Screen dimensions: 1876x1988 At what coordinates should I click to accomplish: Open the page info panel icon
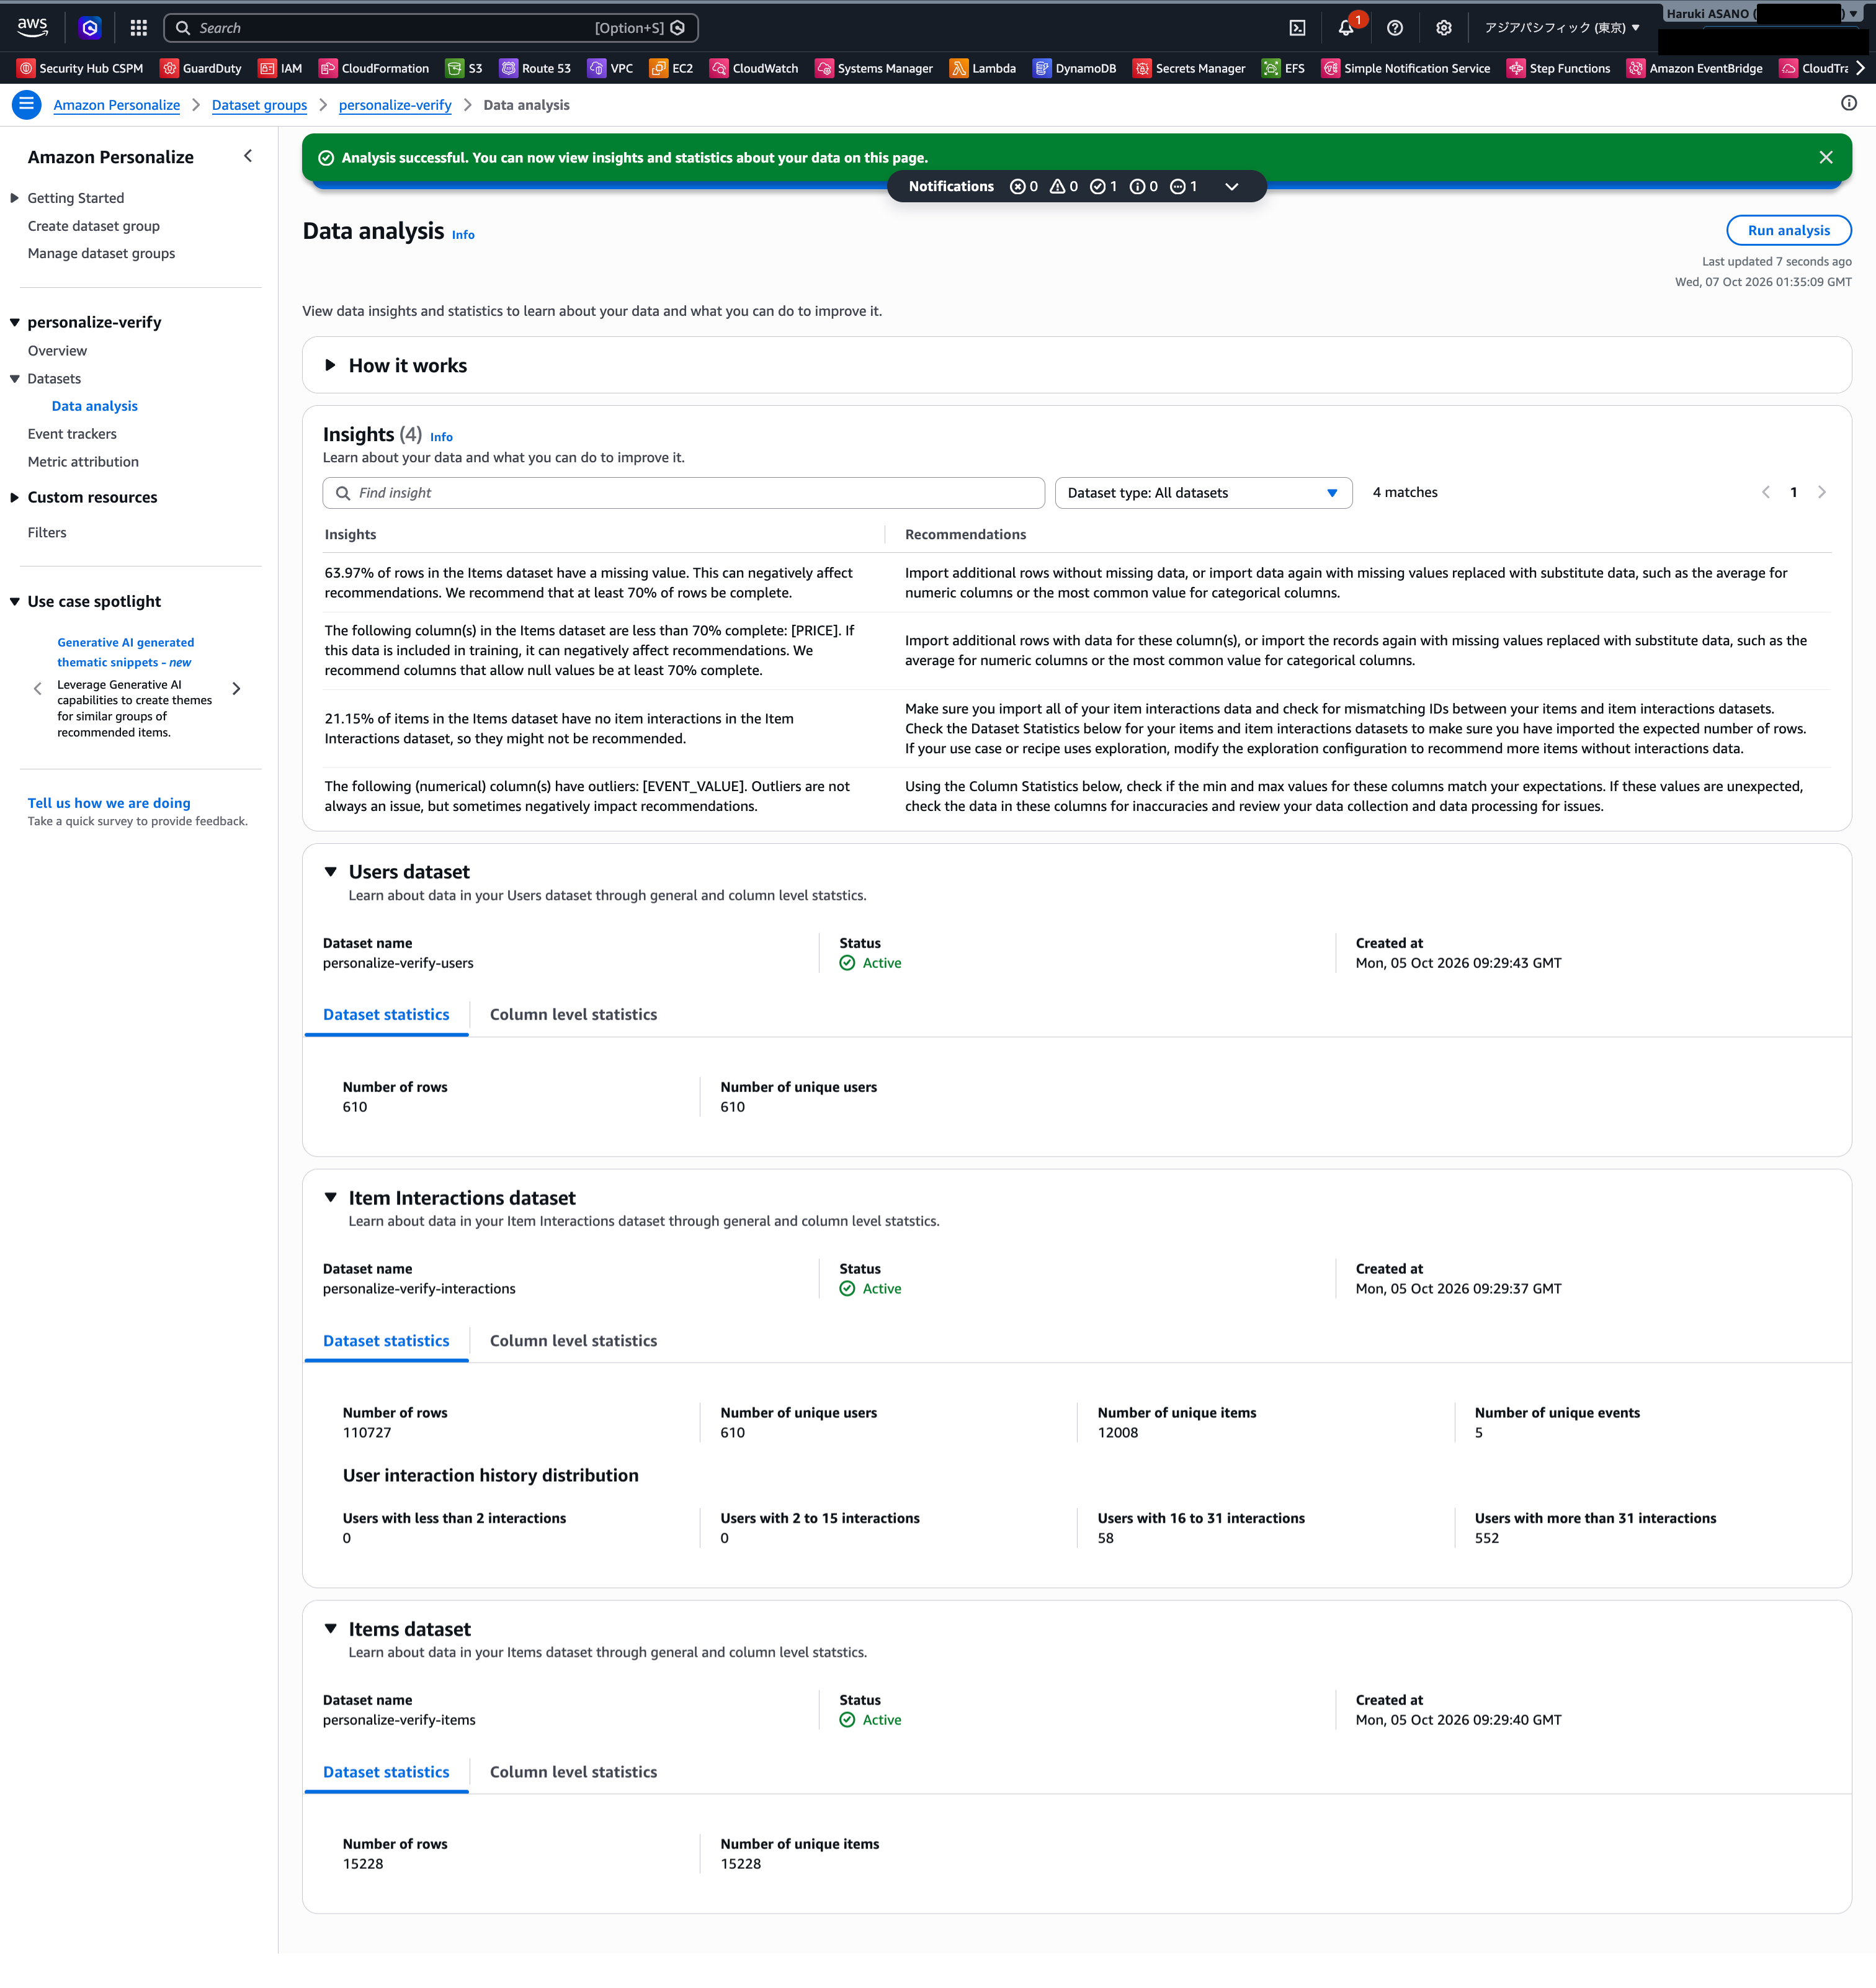click(1848, 103)
